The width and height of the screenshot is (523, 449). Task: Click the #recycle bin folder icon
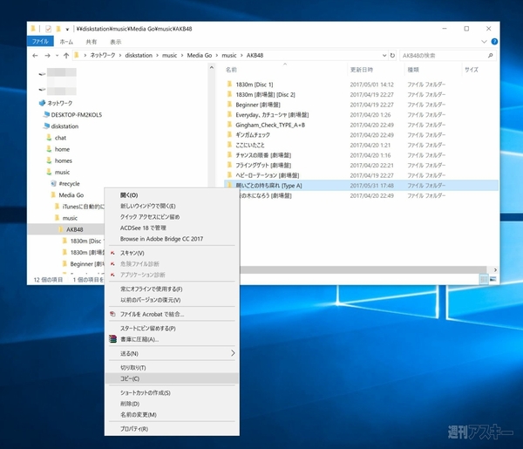tap(52, 183)
